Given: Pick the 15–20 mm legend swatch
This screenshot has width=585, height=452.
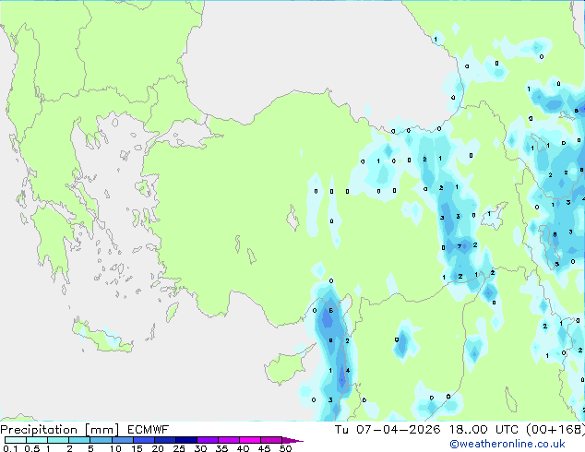Looking at the screenshot, I should point(143,440).
